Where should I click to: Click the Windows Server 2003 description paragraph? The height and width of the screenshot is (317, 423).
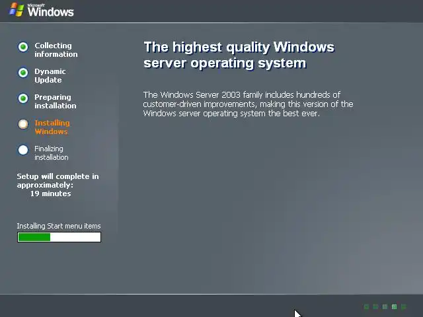click(248, 104)
